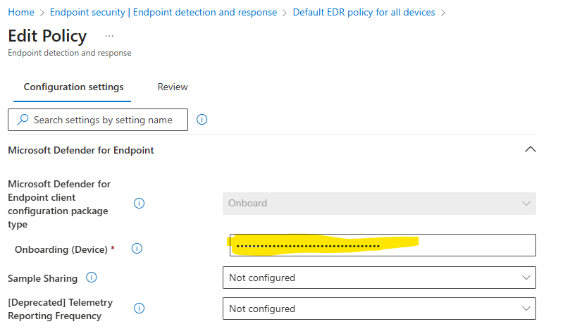Click the info icon for Sample Sharing

coord(92,278)
